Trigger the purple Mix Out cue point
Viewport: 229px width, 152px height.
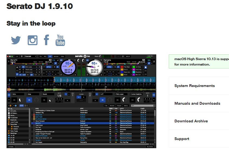(134, 75)
